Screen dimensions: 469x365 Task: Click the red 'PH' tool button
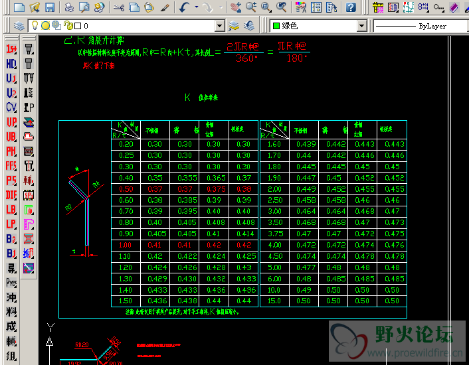click(11, 151)
